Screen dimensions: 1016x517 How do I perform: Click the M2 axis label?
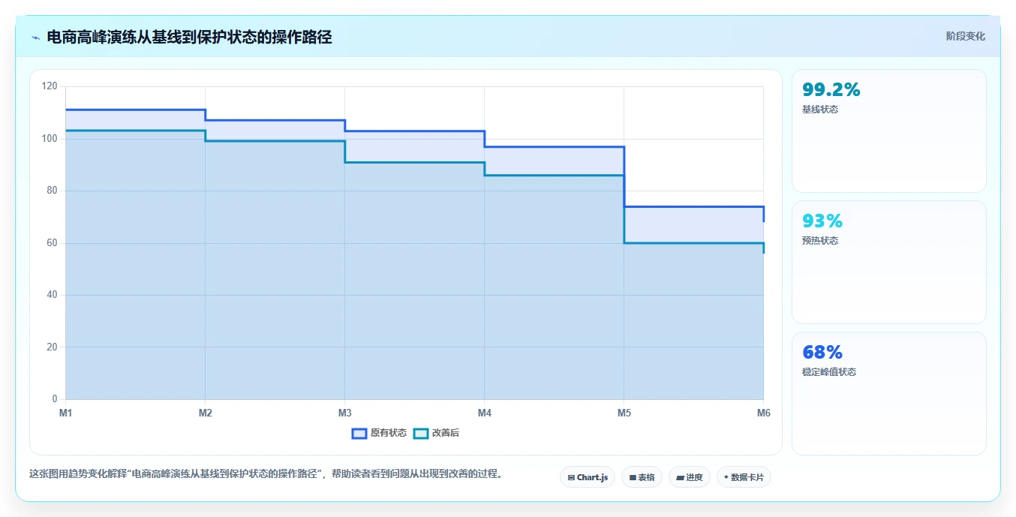(x=205, y=413)
